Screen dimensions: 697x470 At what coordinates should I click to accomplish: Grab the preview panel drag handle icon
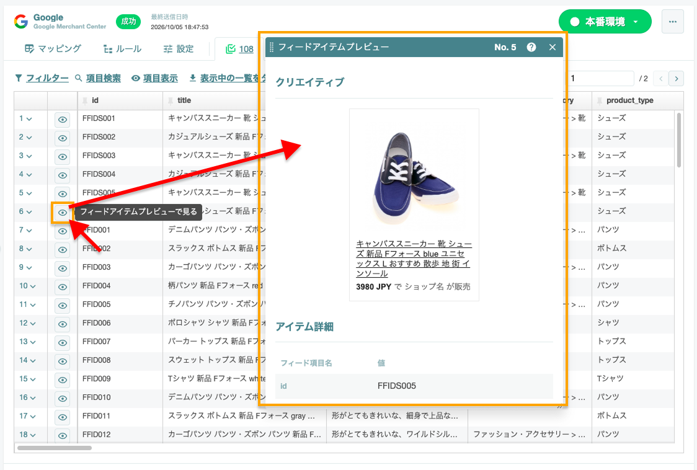272,47
